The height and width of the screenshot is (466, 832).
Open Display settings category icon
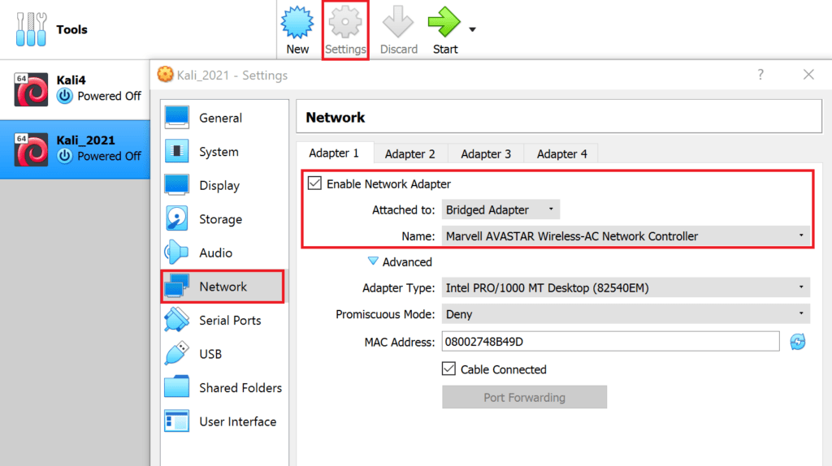click(176, 185)
